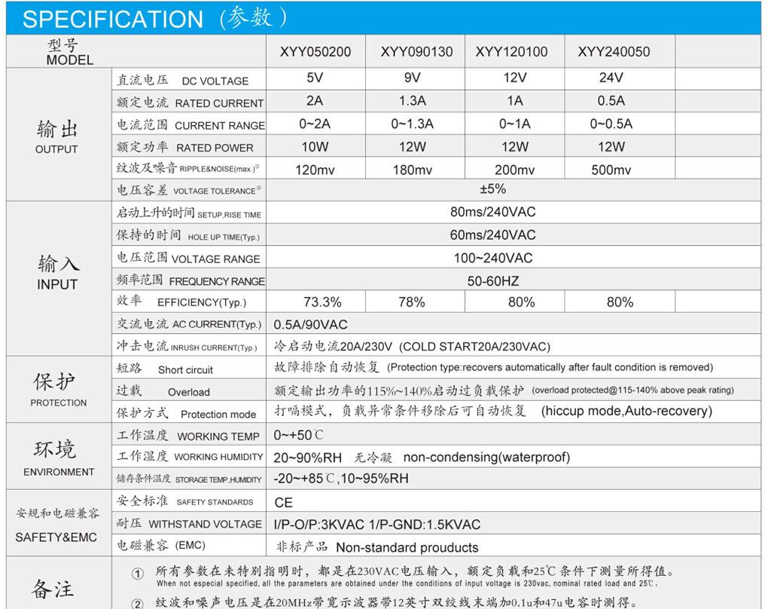This screenshot has width=768, height=609.
Task: Click the RATED POWER row label
Action: coord(215,148)
